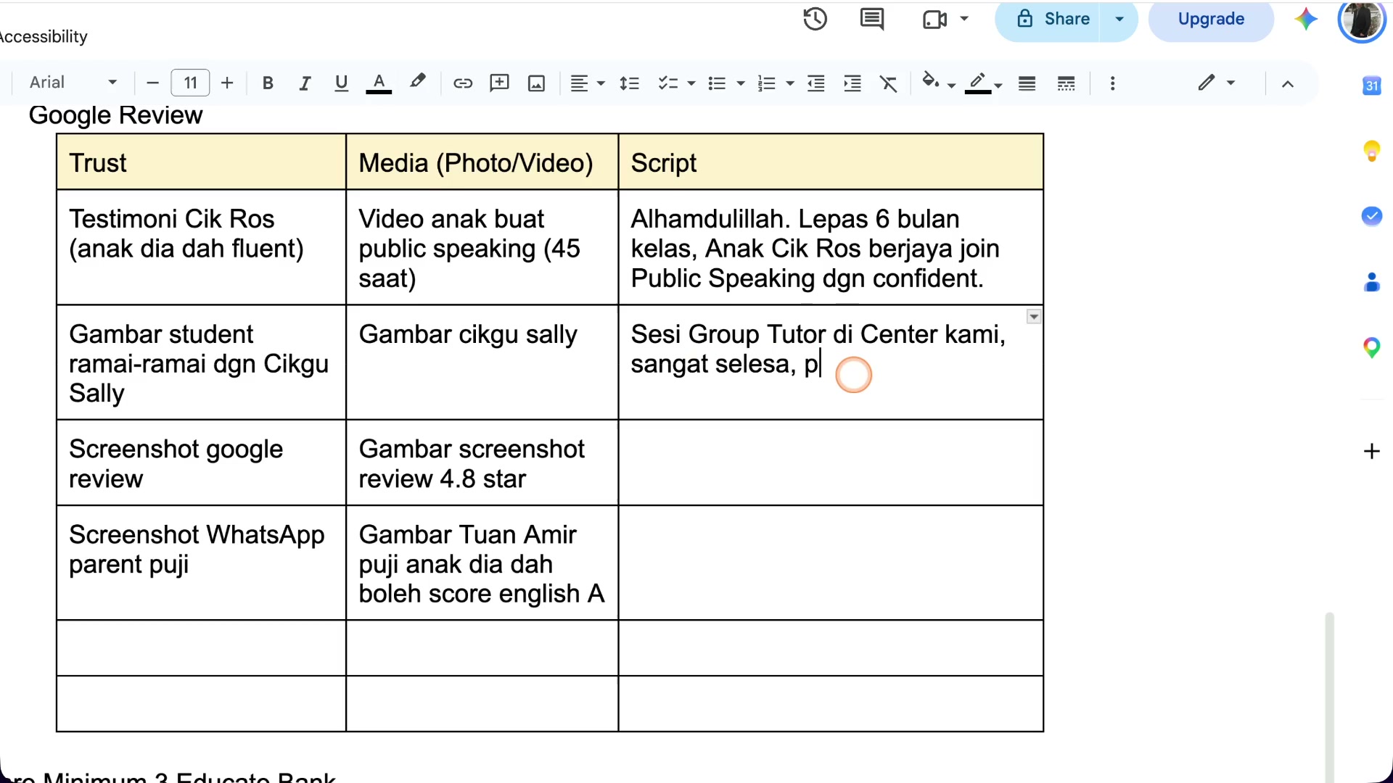Image resolution: width=1393 pixels, height=783 pixels.
Task: Open the comments panel icon
Action: (x=871, y=19)
